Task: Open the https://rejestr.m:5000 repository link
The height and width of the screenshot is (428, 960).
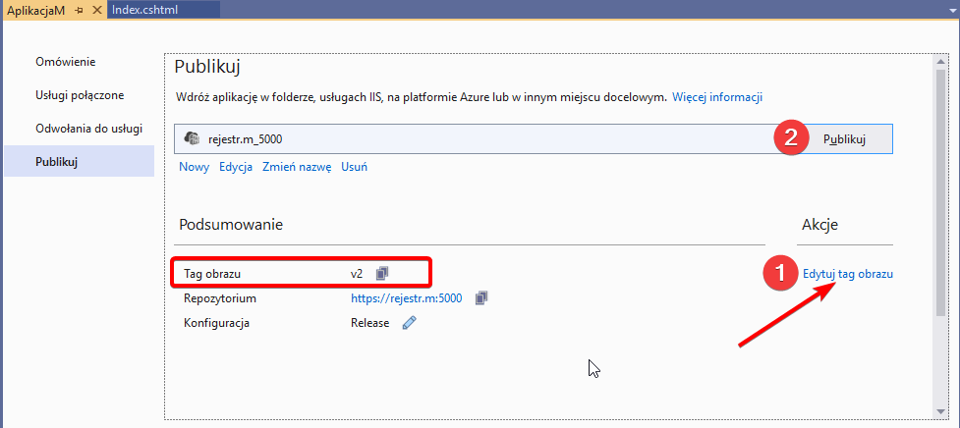Action: 406,298
